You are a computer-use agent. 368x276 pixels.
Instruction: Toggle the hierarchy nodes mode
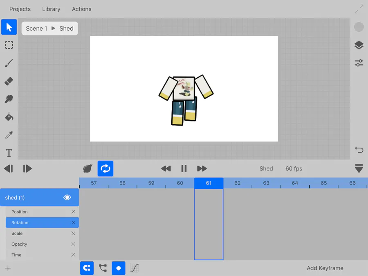click(x=103, y=268)
